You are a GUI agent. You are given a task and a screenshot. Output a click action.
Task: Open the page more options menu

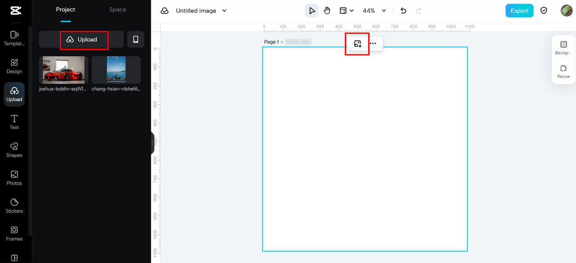[x=373, y=44]
